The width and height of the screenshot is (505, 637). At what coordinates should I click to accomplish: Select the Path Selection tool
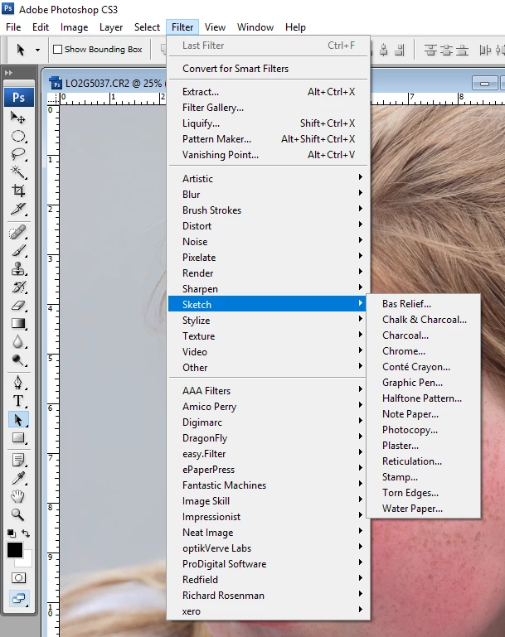click(18, 419)
